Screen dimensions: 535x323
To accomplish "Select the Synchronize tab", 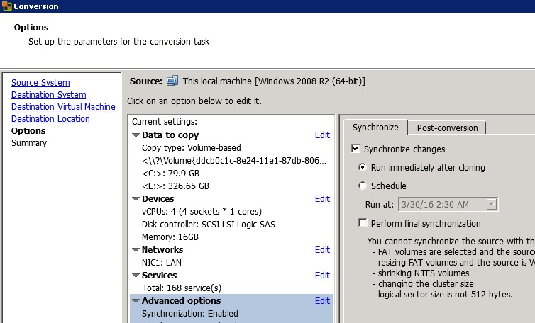I will pyautogui.click(x=375, y=128).
